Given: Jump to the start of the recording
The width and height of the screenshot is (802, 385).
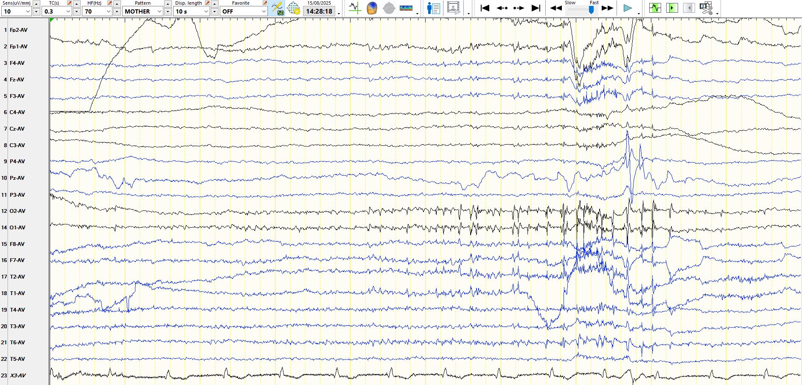Looking at the screenshot, I should (485, 8).
